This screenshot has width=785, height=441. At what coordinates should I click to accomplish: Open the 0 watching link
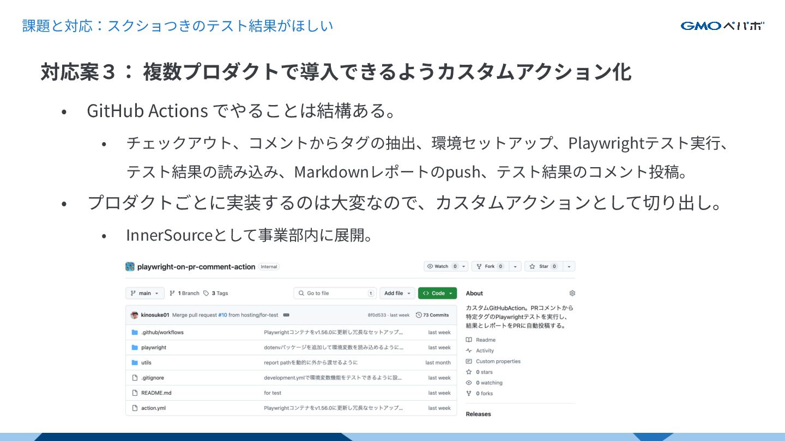pyautogui.click(x=489, y=383)
